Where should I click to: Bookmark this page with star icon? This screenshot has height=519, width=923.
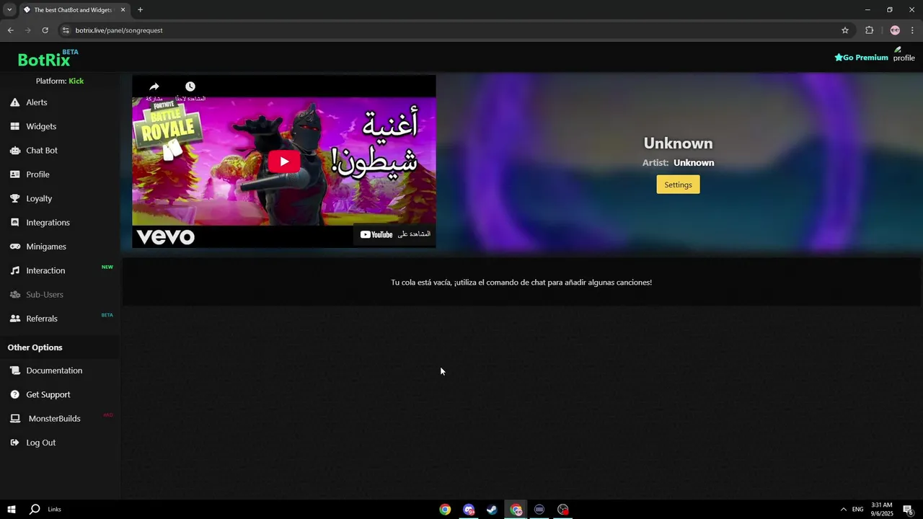pos(845,30)
